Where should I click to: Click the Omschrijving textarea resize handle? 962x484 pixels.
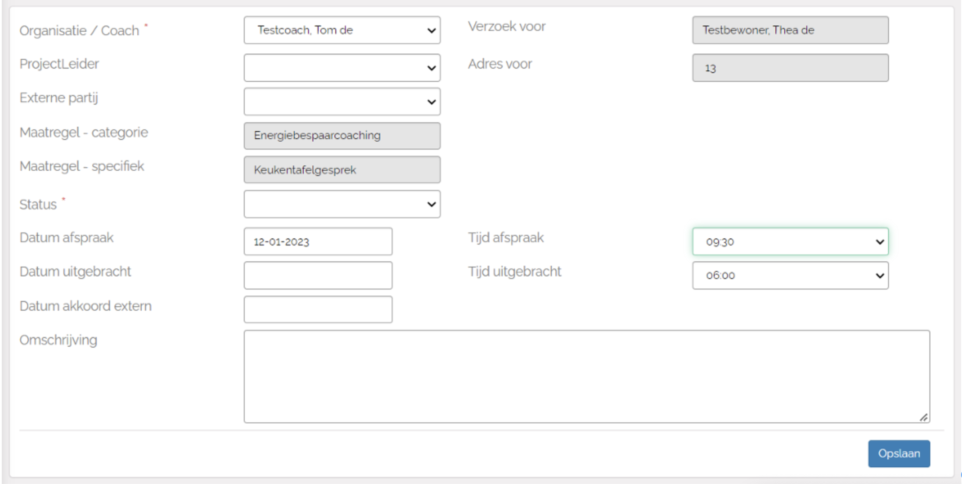[x=923, y=418]
